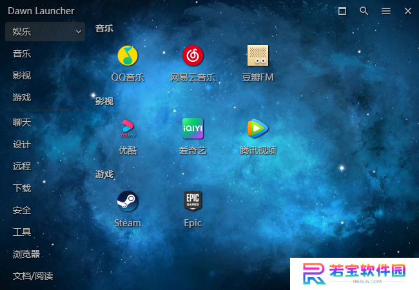Open the search magnifier in title bar

pos(364,11)
